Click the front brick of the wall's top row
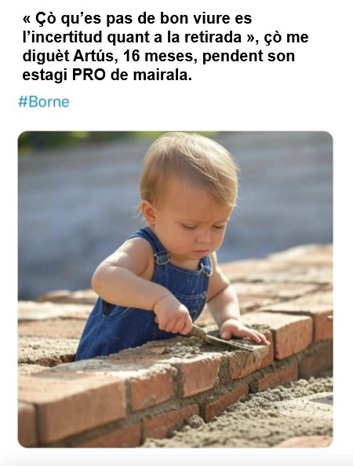This screenshot has width=353, height=466. click(73, 404)
